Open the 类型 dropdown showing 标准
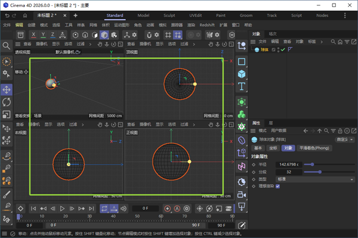This screenshot has height=238, width=358. (x=316, y=179)
